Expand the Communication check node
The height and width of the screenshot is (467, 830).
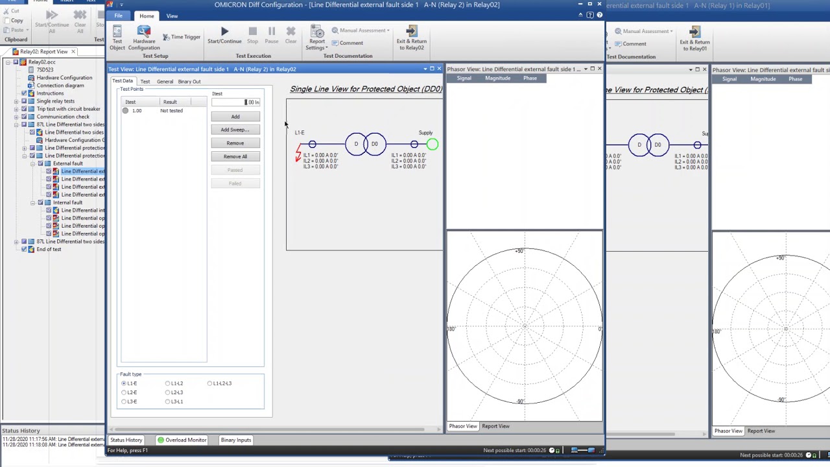pos(16,117)
